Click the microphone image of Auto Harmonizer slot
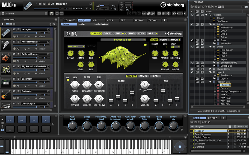The image size is (249, 155). click(x=6, y=45)
